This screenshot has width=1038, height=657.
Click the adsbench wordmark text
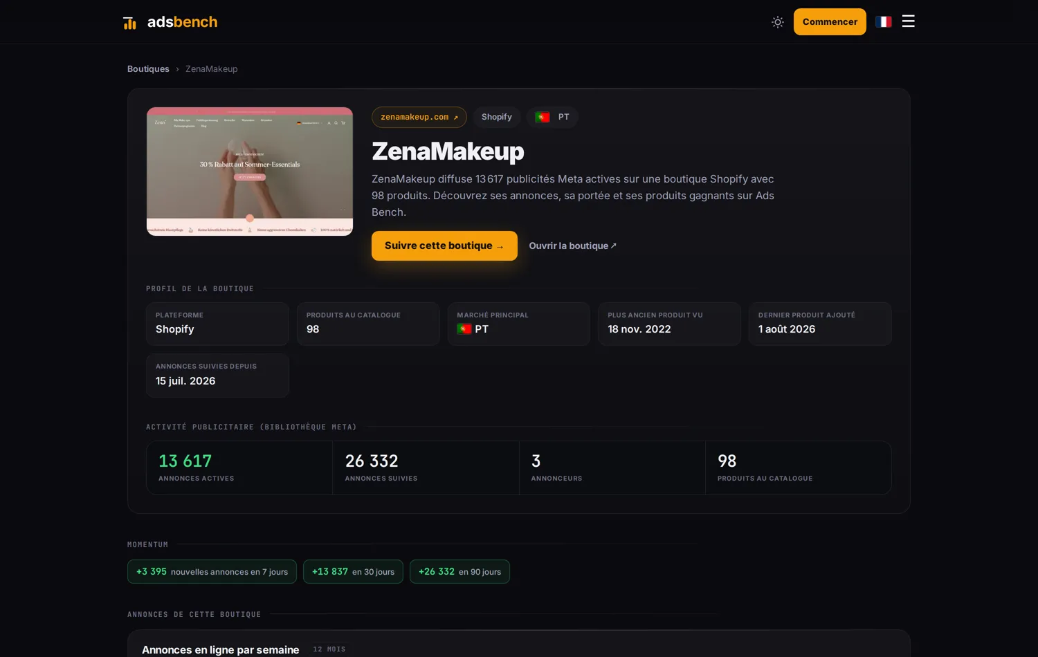point(183,22)
